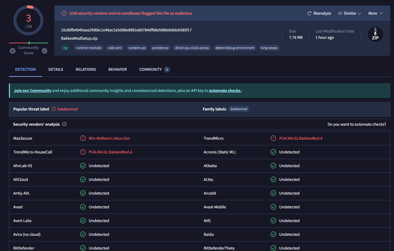Expand the Similar dropdown chevron
The image size is (394, 251).
[359, 14]
